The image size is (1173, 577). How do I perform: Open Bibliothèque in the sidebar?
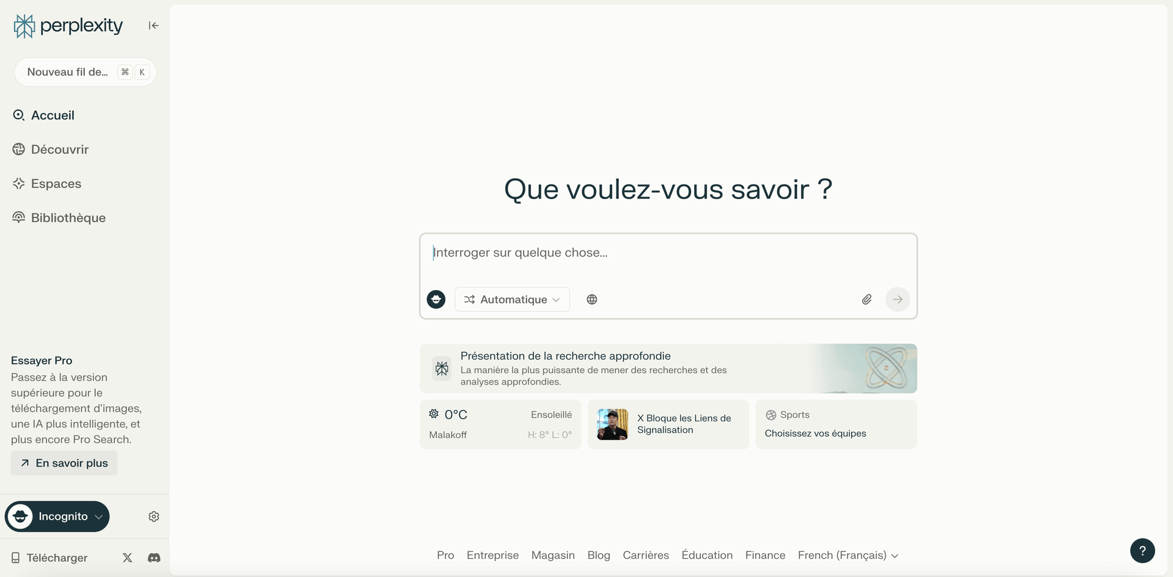pos(68,218)
